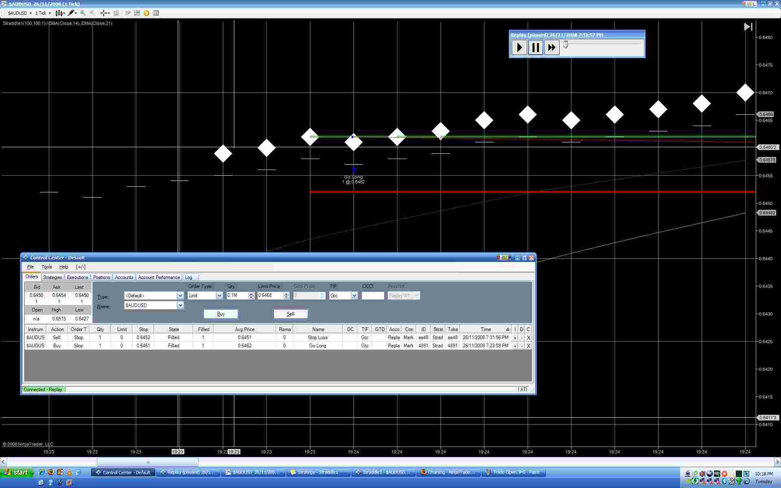Click the gold coin strategies icon
The width and height of the screenshot is (781, 488).
pos(146,13)
